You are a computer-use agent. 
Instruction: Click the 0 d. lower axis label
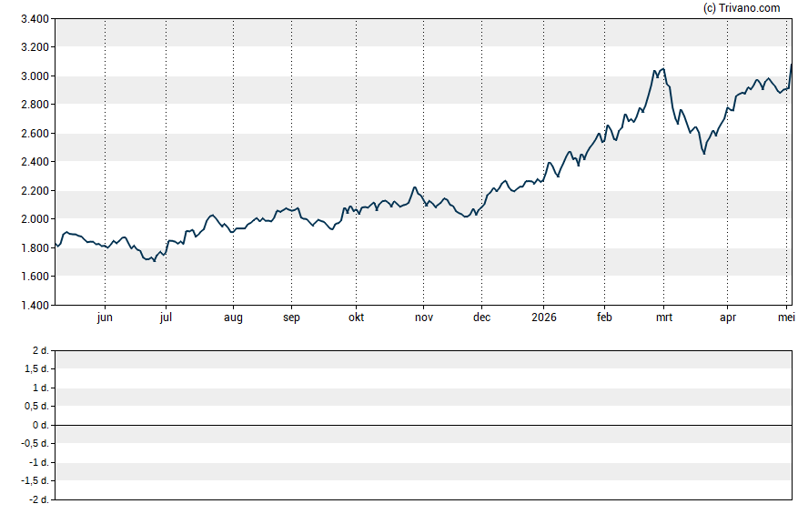(x=41, y=425)
